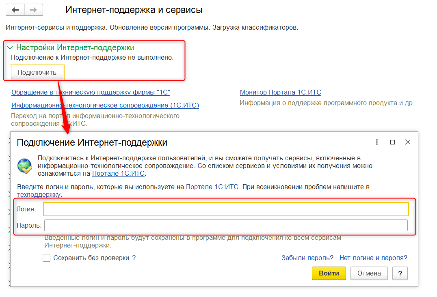Show help for Сохранить без проверки question mark
The image size is (437, 297).
pos(134,258)
